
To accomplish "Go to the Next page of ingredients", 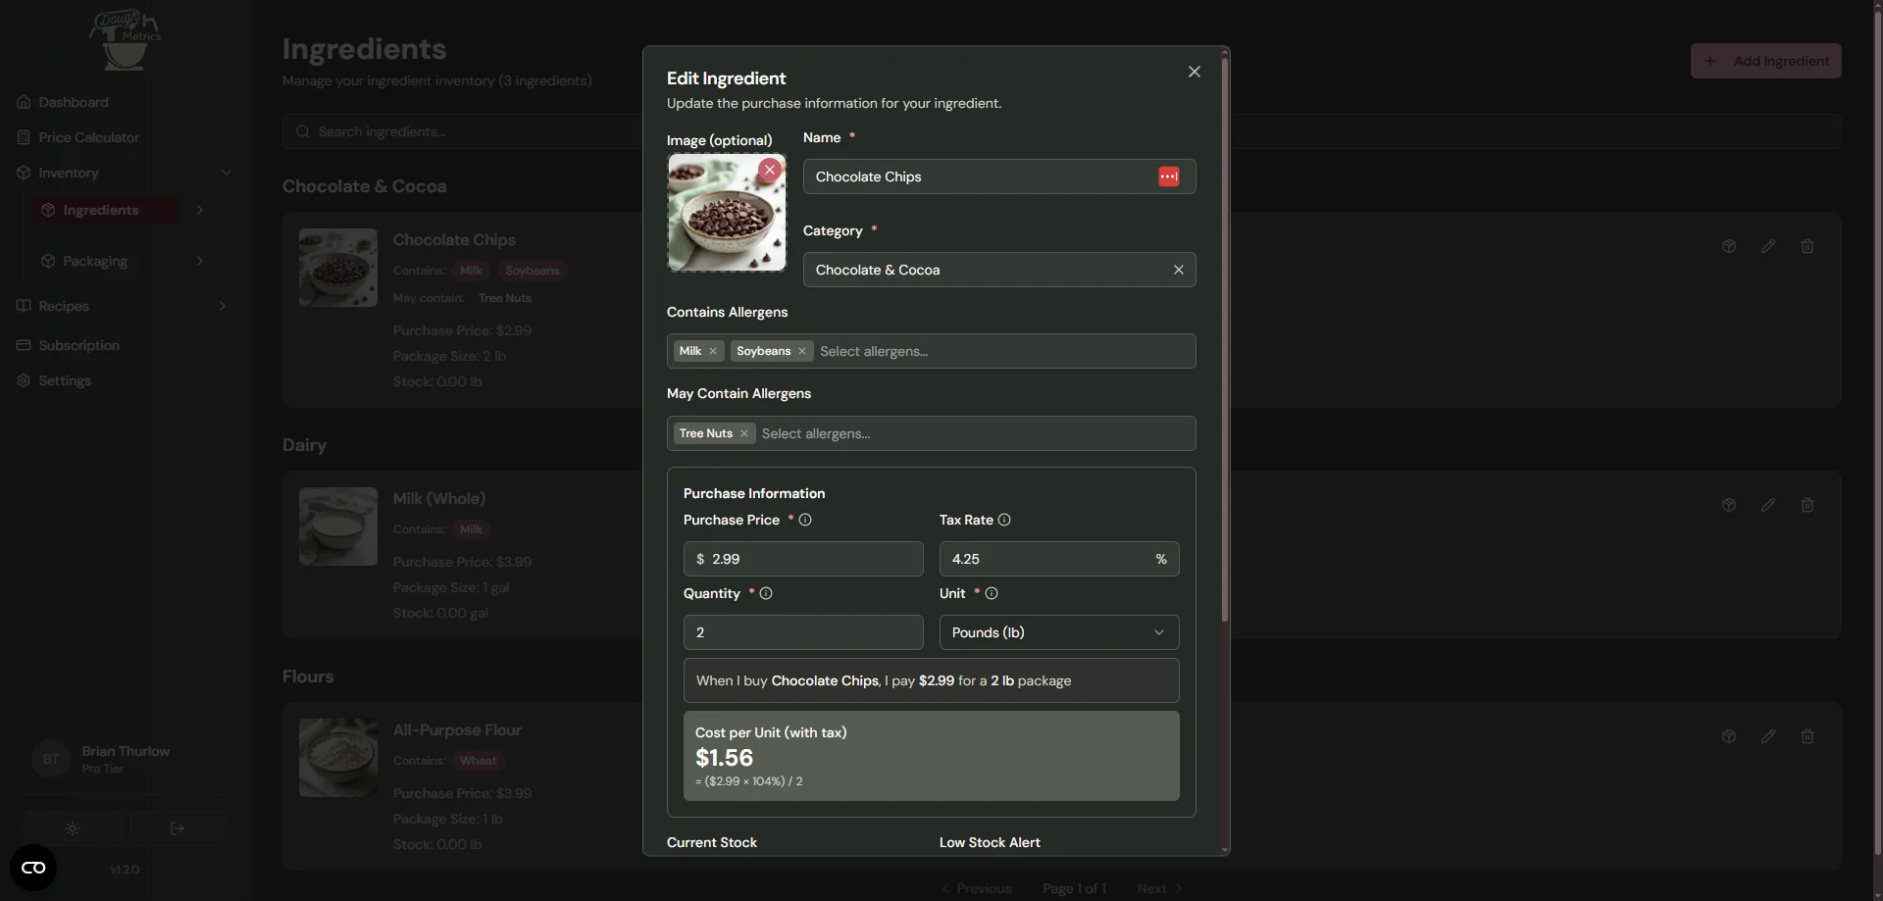I will [x=1157, y=888].
